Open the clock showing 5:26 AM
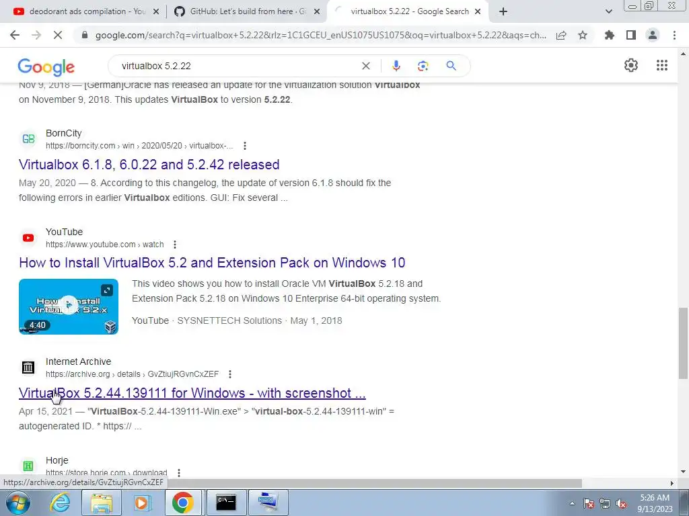This screenshot has height=516, width=689. pos(655,503)
